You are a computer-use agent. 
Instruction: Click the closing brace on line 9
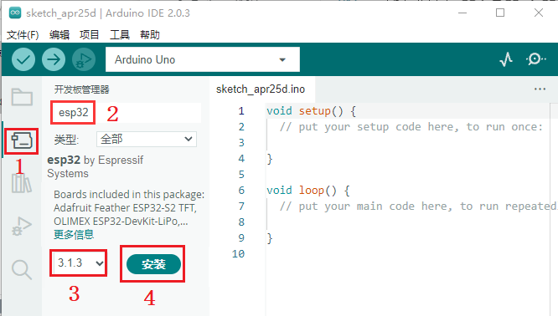click(270, 238)
